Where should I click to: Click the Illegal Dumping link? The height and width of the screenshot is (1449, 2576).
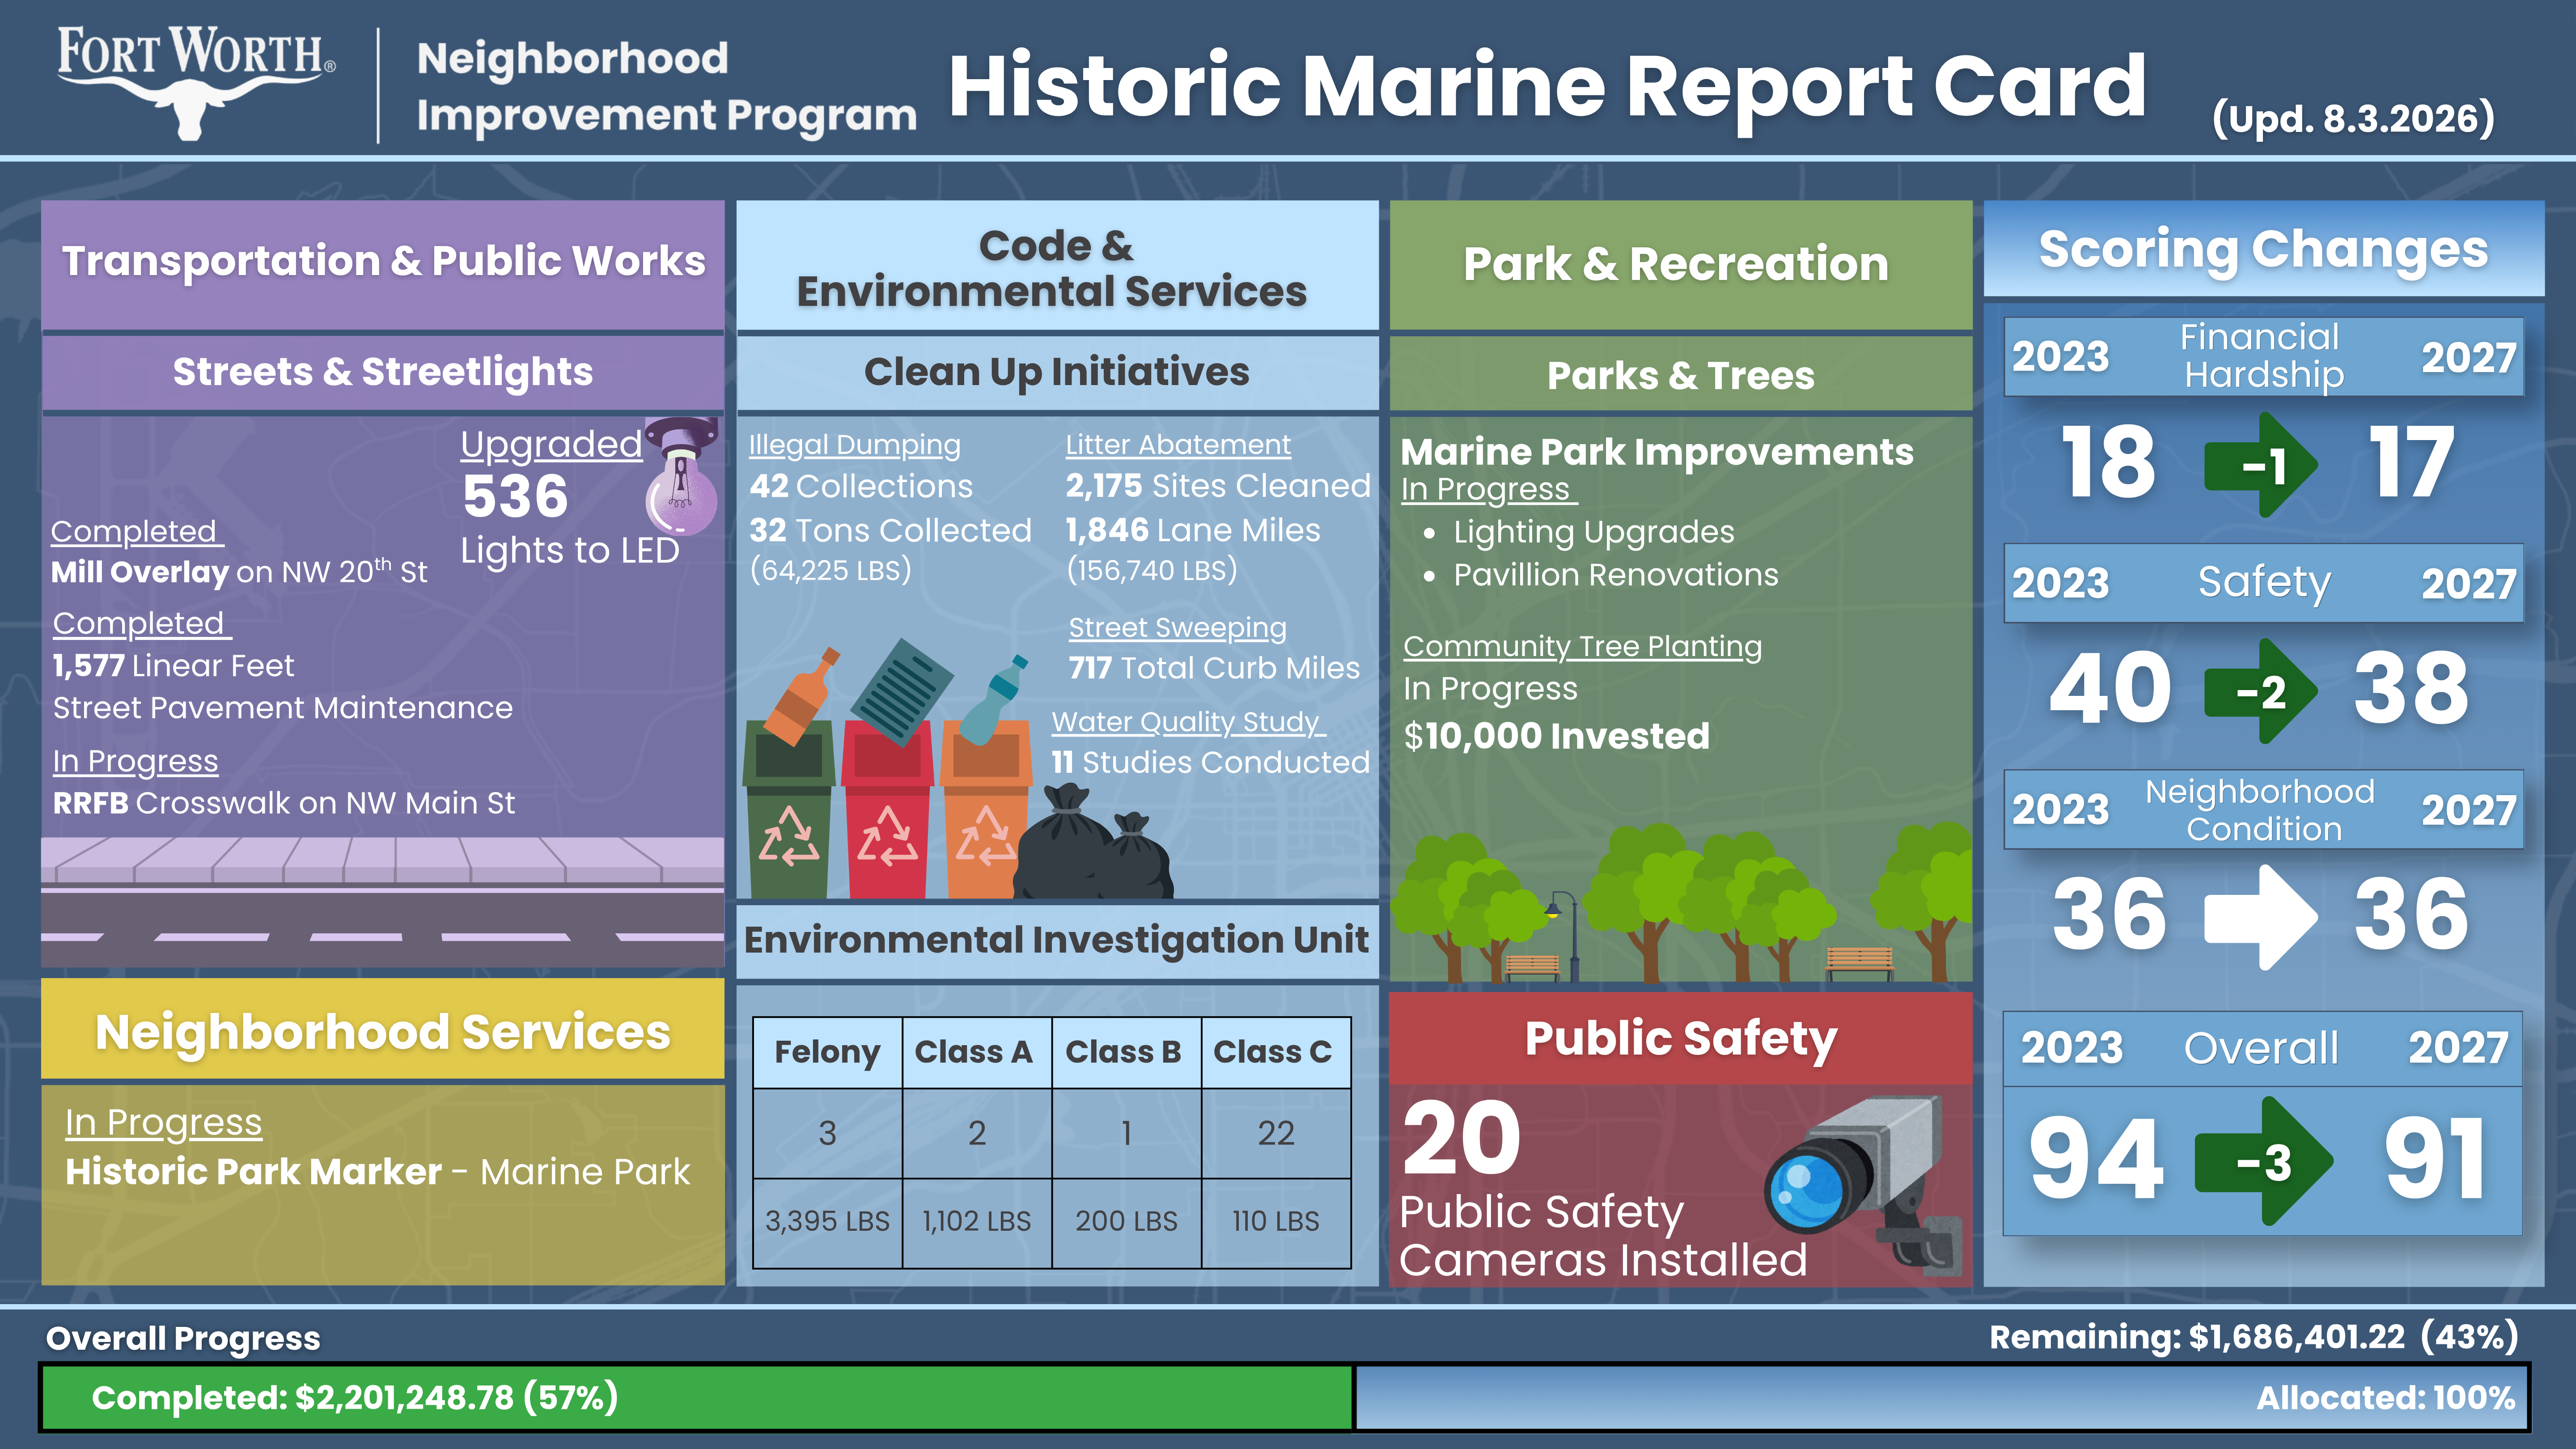click(855, 445)
